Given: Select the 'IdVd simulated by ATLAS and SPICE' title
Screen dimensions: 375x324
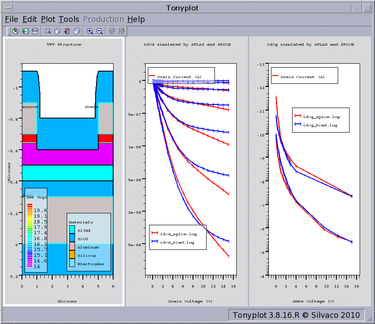Looking at the screenshot, I should (x=187, y=44).
